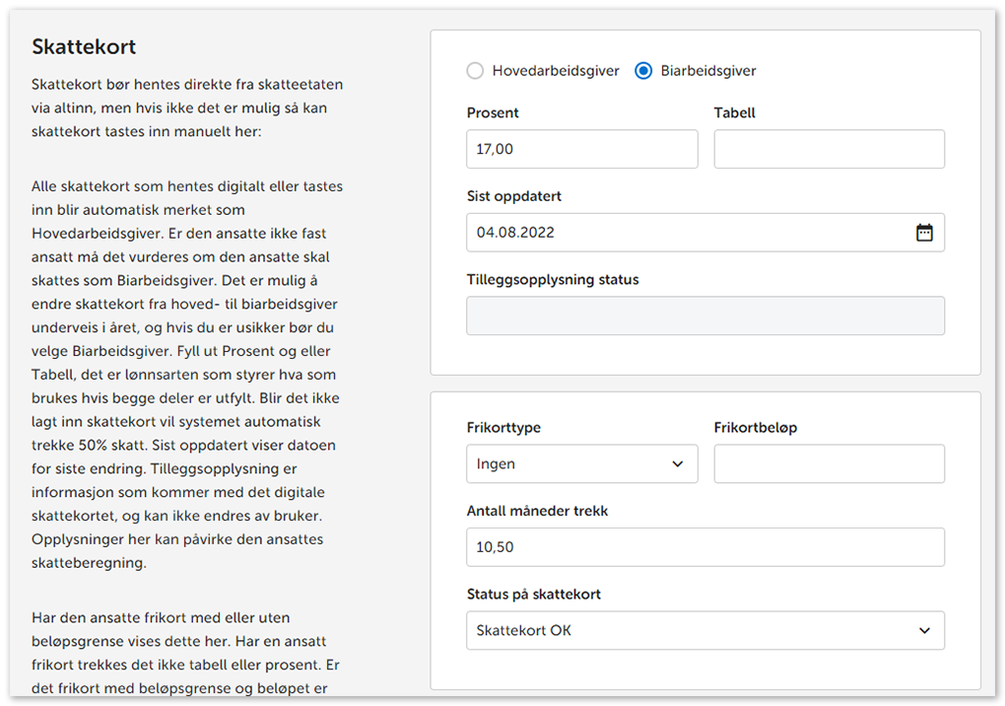Click the Sist oppdatert label
The height and width of the screenshot is (706, 1005).
click(513, 196)
